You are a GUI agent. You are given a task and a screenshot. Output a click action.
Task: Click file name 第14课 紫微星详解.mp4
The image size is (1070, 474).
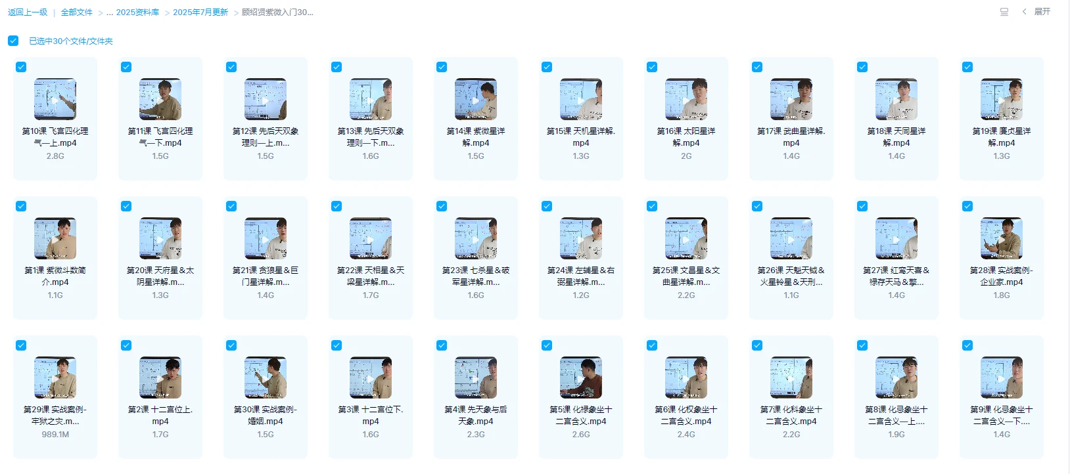click(476, 137)
